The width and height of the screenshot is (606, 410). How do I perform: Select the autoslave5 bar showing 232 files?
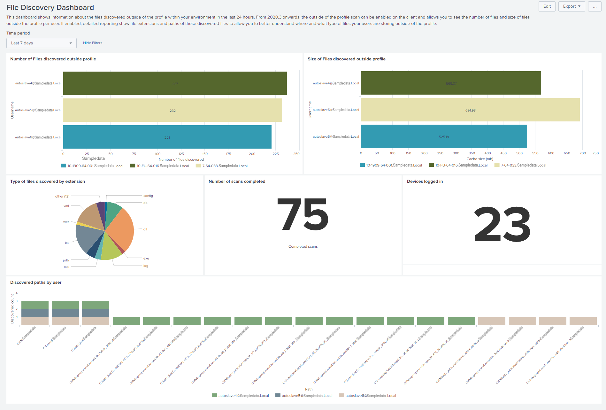pos(173,110)
